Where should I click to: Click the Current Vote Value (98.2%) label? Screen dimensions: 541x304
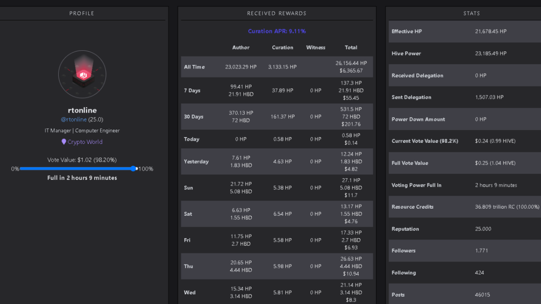point(425,141)
